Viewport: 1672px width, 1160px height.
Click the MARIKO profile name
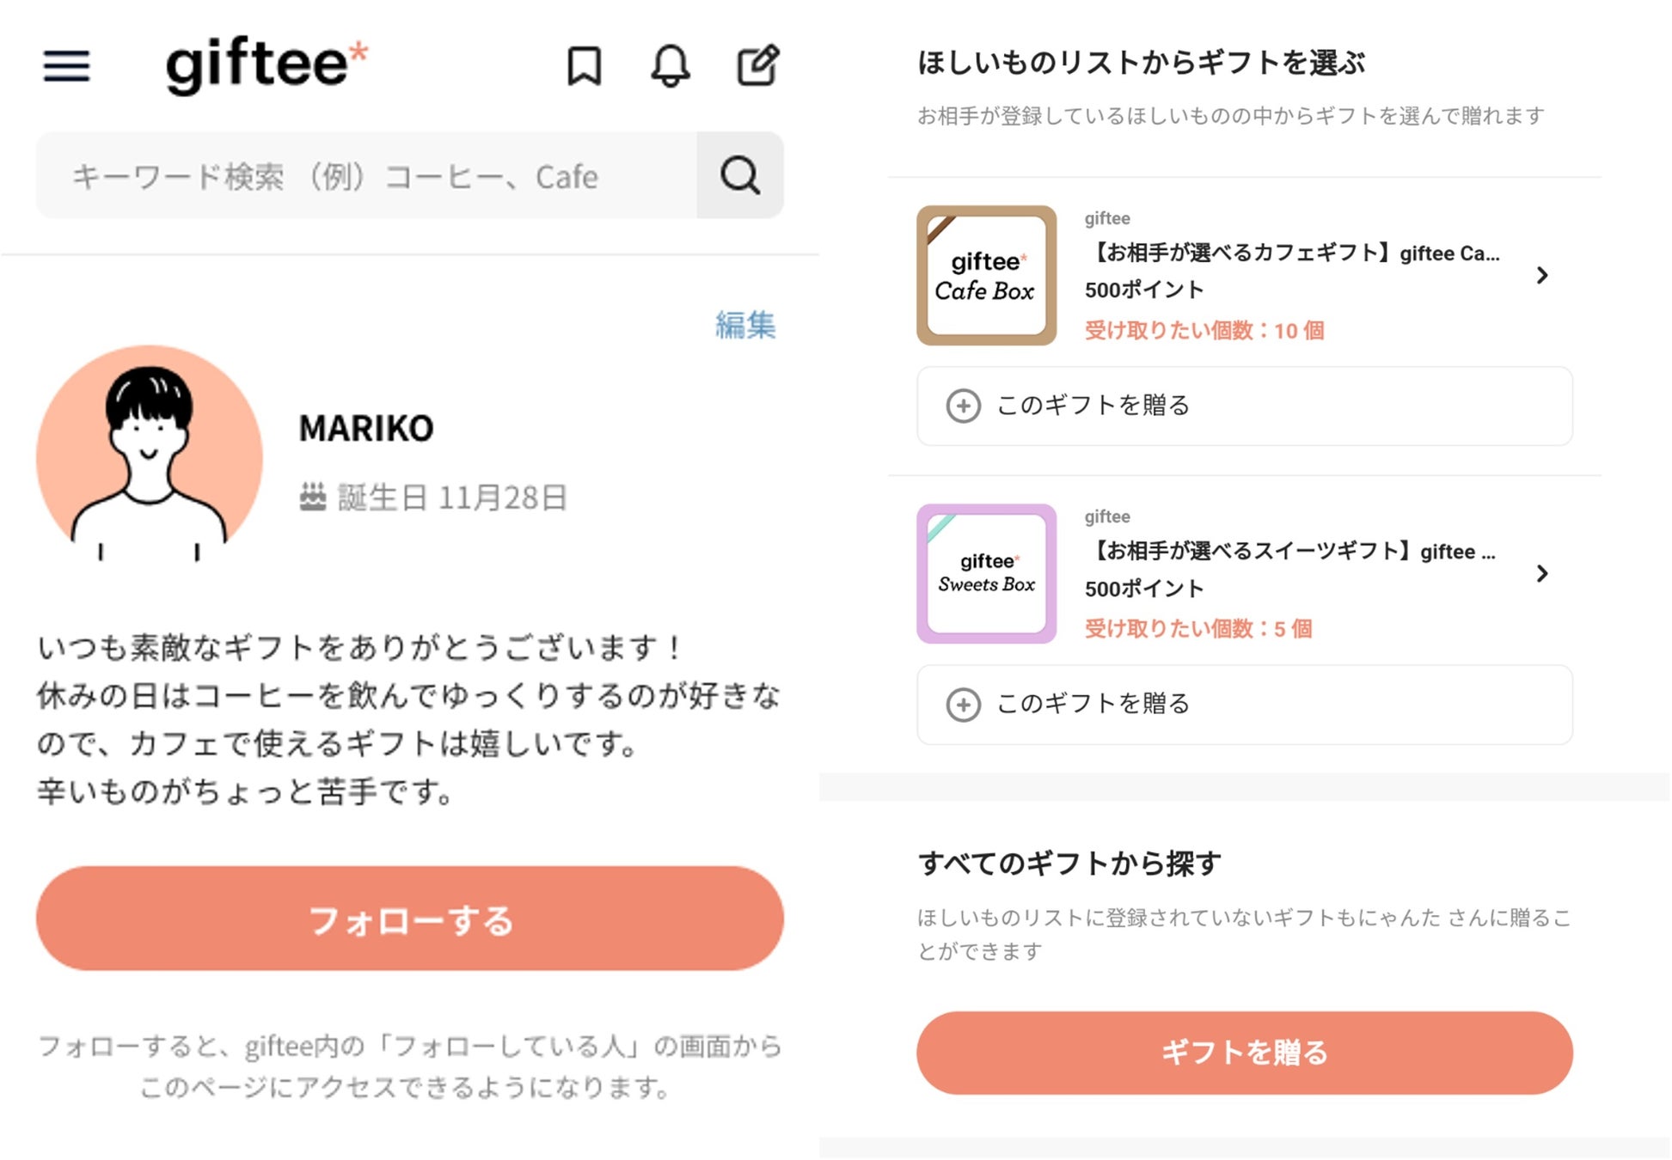pyautogui.click(x=366, y=428)
